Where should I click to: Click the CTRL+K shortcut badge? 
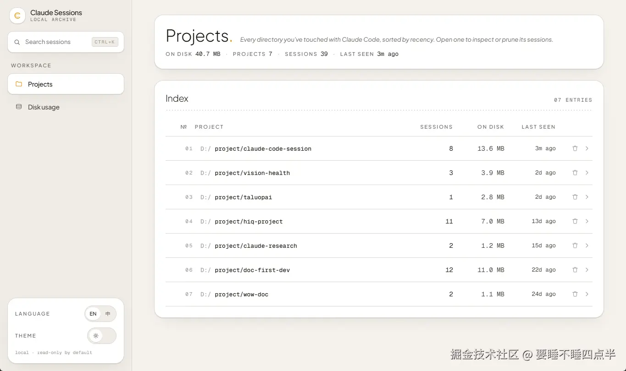(105, 42)
